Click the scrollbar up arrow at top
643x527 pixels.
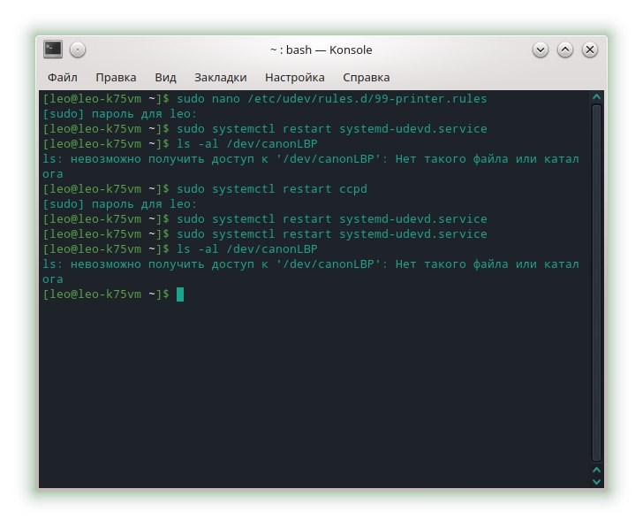(x=597, y=97)
